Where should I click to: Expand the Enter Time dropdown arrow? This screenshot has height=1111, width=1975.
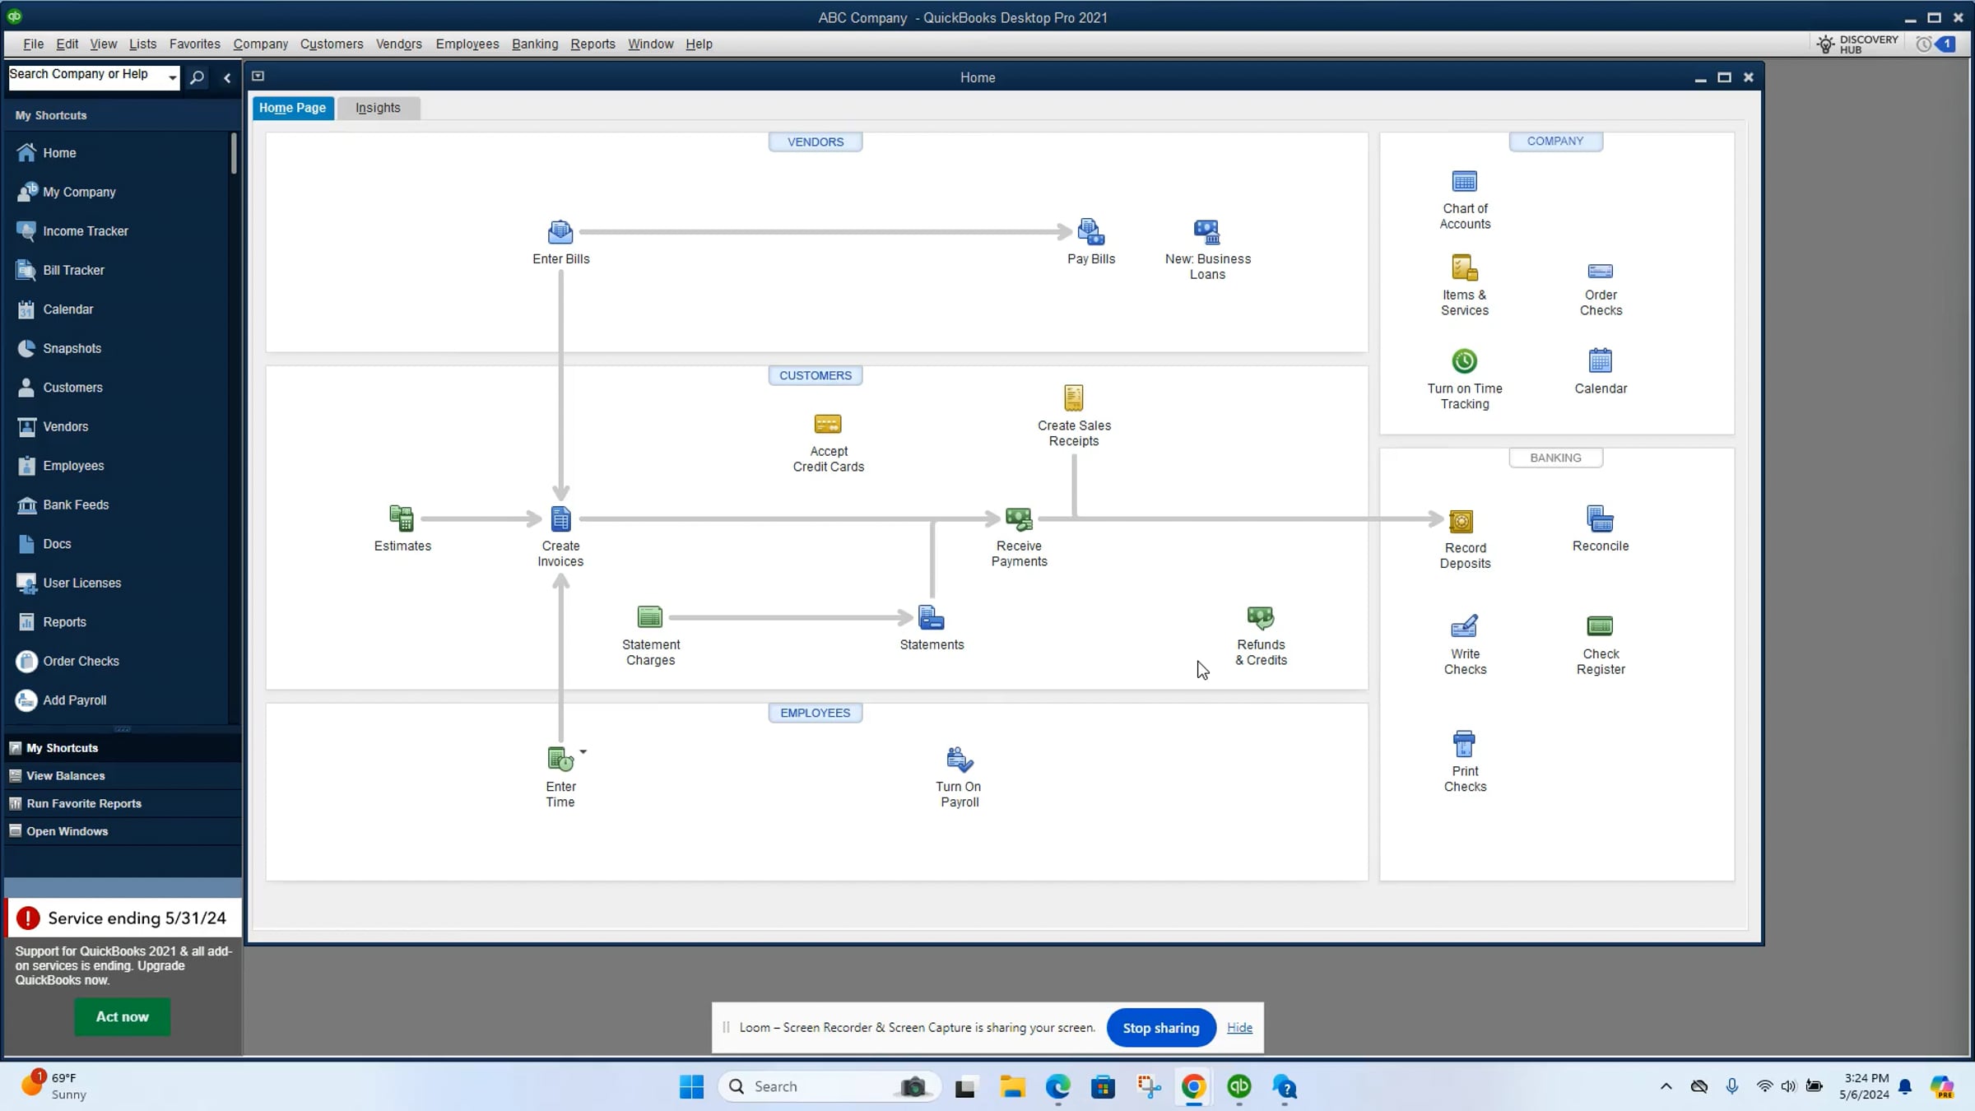pos(583,751)
